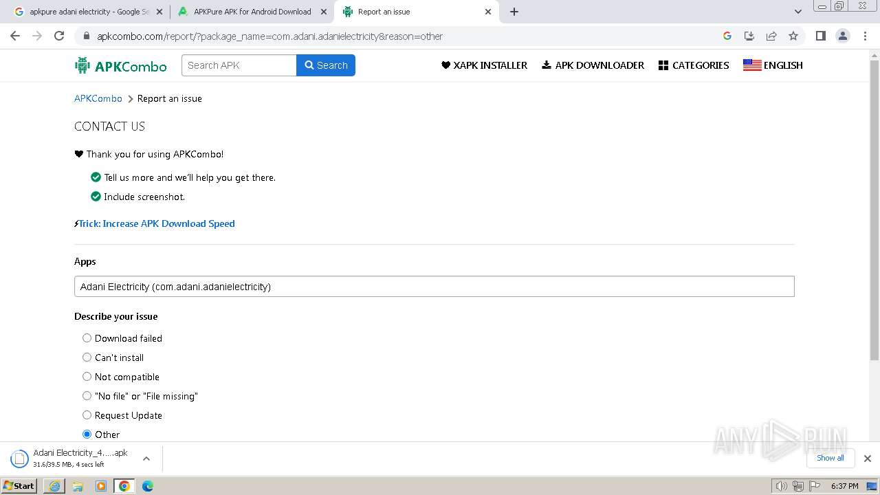Click the 6:37 PM taskbar clock
Image resolution: width=880 pixels, height=495 pixels.
845,486
